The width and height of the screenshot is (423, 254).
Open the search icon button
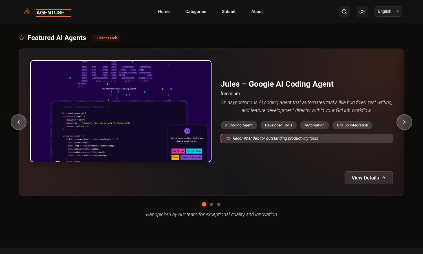tap(344, 12)
